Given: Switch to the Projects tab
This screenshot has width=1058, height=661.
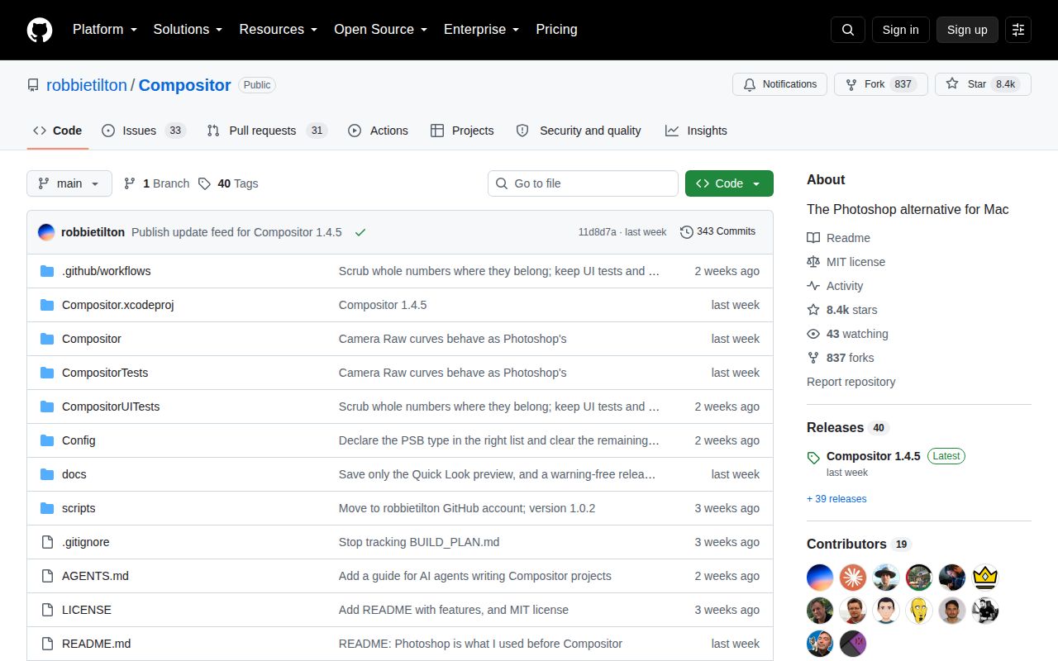Looking at the screenshot, I should (x=462, y=131).
